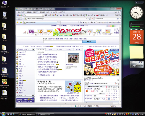Click the add gadget plus button on sidebar
145x116 pixels.
pos(137,2)
